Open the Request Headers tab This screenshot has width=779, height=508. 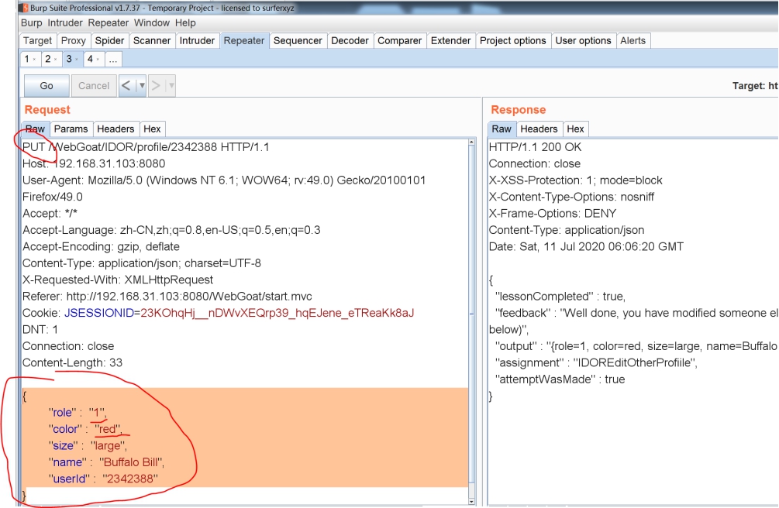(x=115, y=129)
